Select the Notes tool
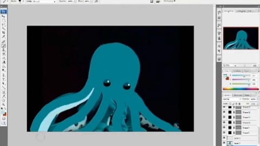Screen dimensions: 260x146 point(4,92)
